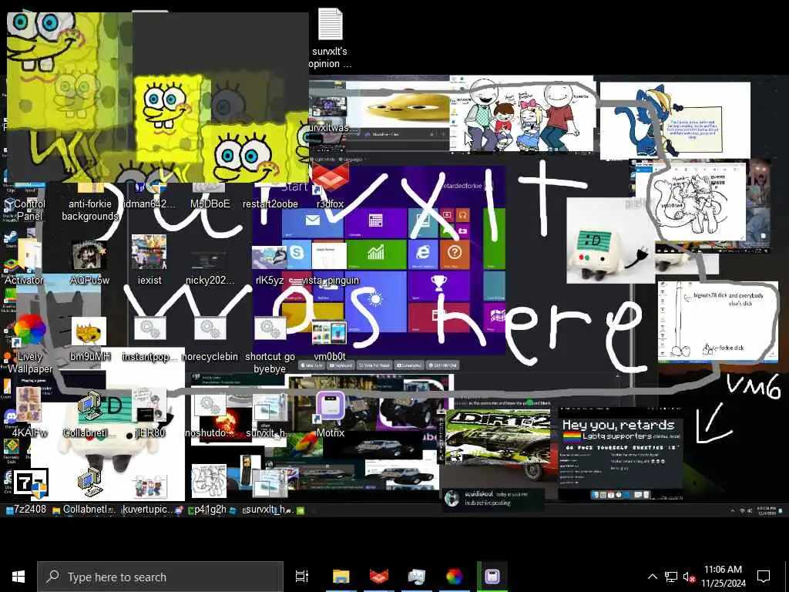
Task: Select the noshutdo file icon
Action: (210, 415)
